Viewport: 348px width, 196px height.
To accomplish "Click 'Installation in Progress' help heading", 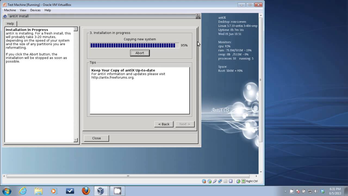I will point(27,30).
